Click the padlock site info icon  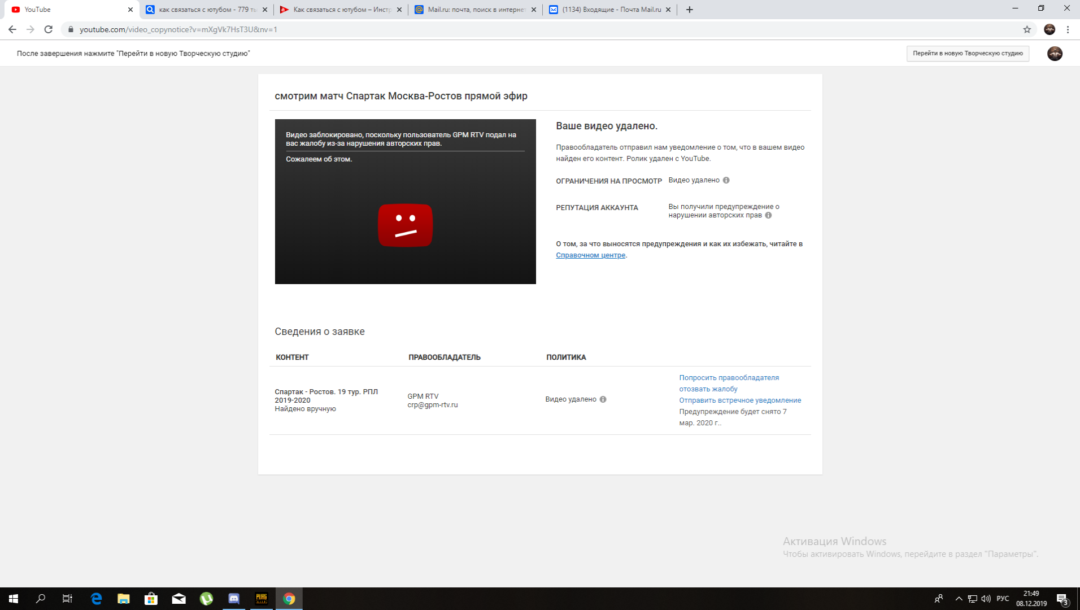click(71, 29)
